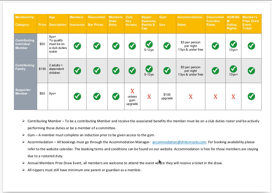Click red X under Nipper Sessions for Supporter Member
The height and width of the screenshot is (193, 272).
[x=149, y=97]
